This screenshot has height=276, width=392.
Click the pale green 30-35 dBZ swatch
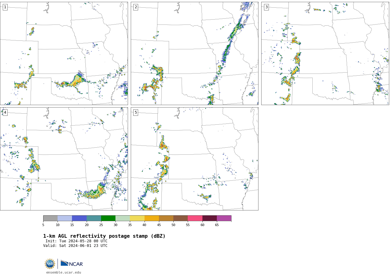tap(123, 218)
